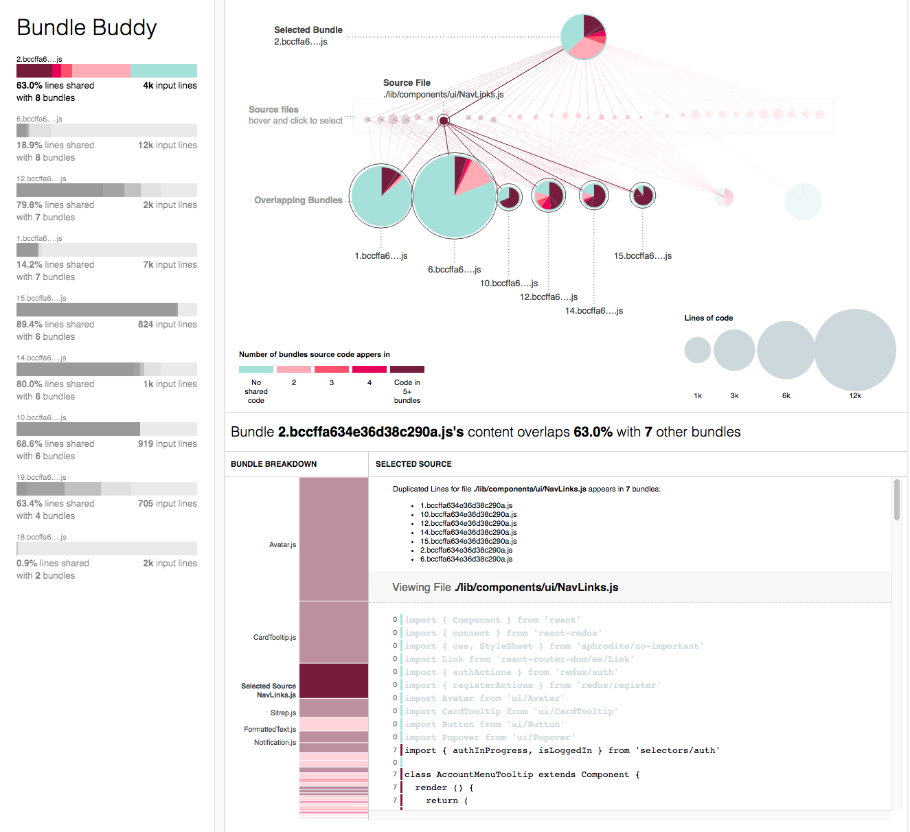The width and height of the screenshot is (910, 832).
Task: Click 1.bccffa634e36d38c290a.js in duplicated list
Action: [x=466, y=505]
